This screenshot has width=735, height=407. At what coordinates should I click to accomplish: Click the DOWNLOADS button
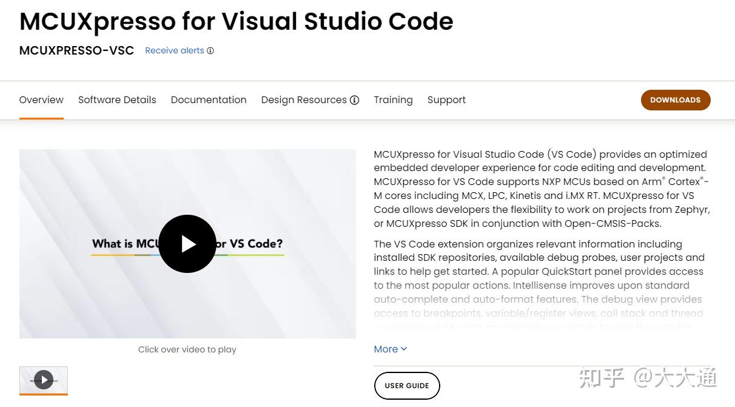[675, 100]
